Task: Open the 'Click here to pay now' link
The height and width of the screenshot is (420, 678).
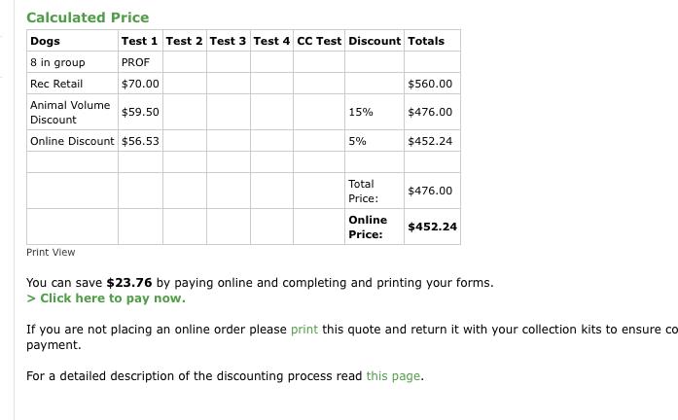Action: (108, 298)
